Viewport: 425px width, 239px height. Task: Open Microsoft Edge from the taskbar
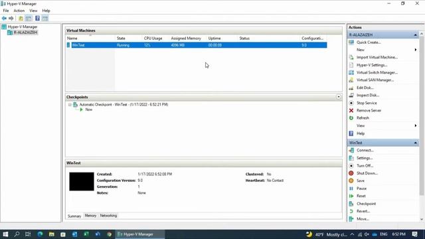pyautogui.click(x=40, y=234)
